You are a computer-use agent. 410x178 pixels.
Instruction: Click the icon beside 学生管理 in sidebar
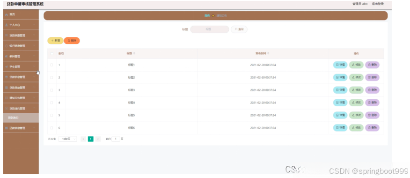point(7,67)
